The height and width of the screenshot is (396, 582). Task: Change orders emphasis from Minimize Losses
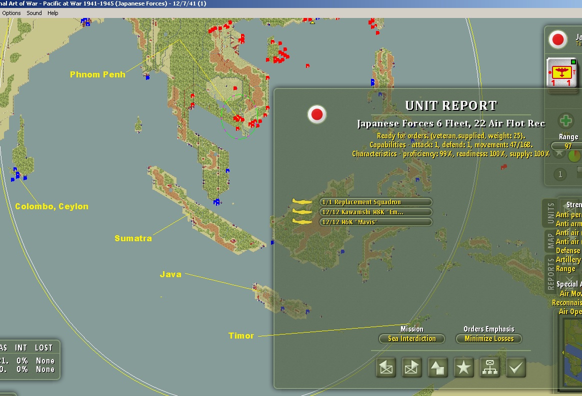click(x=489, y=339)
